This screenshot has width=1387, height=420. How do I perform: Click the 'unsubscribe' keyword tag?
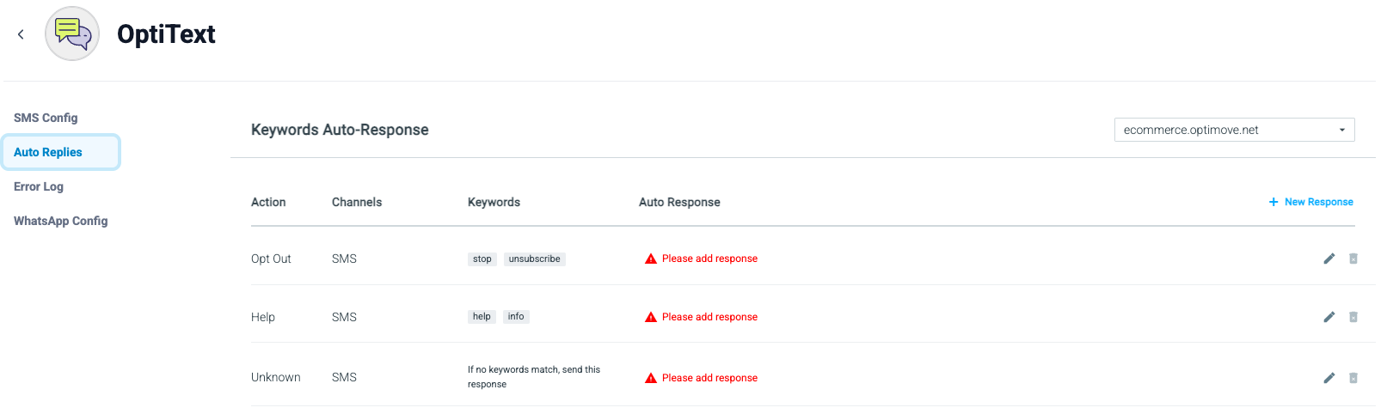pyautogui.click(x=535, y=259)
